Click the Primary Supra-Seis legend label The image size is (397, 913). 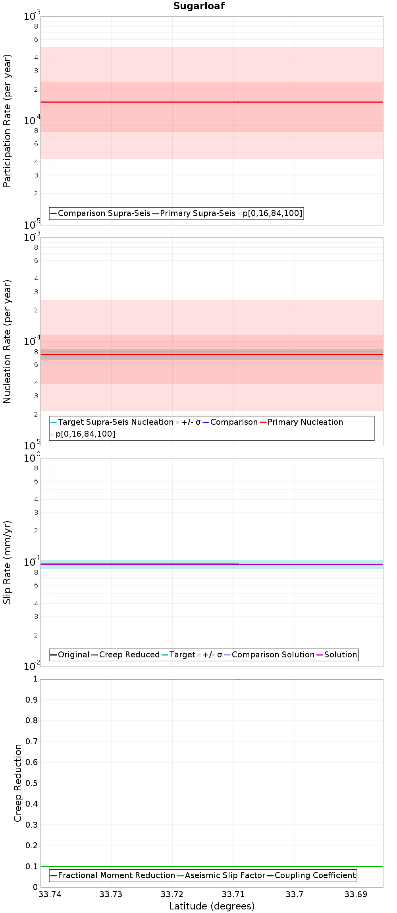point(194,213)
